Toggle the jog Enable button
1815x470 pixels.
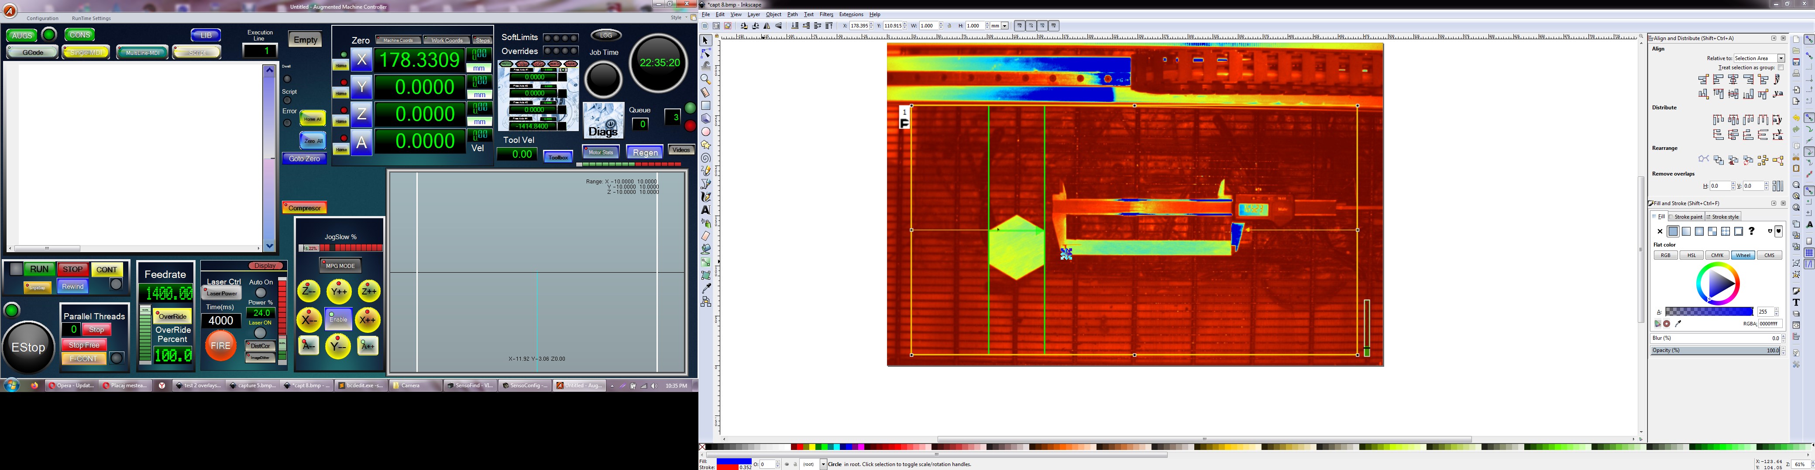coord(338,319)
